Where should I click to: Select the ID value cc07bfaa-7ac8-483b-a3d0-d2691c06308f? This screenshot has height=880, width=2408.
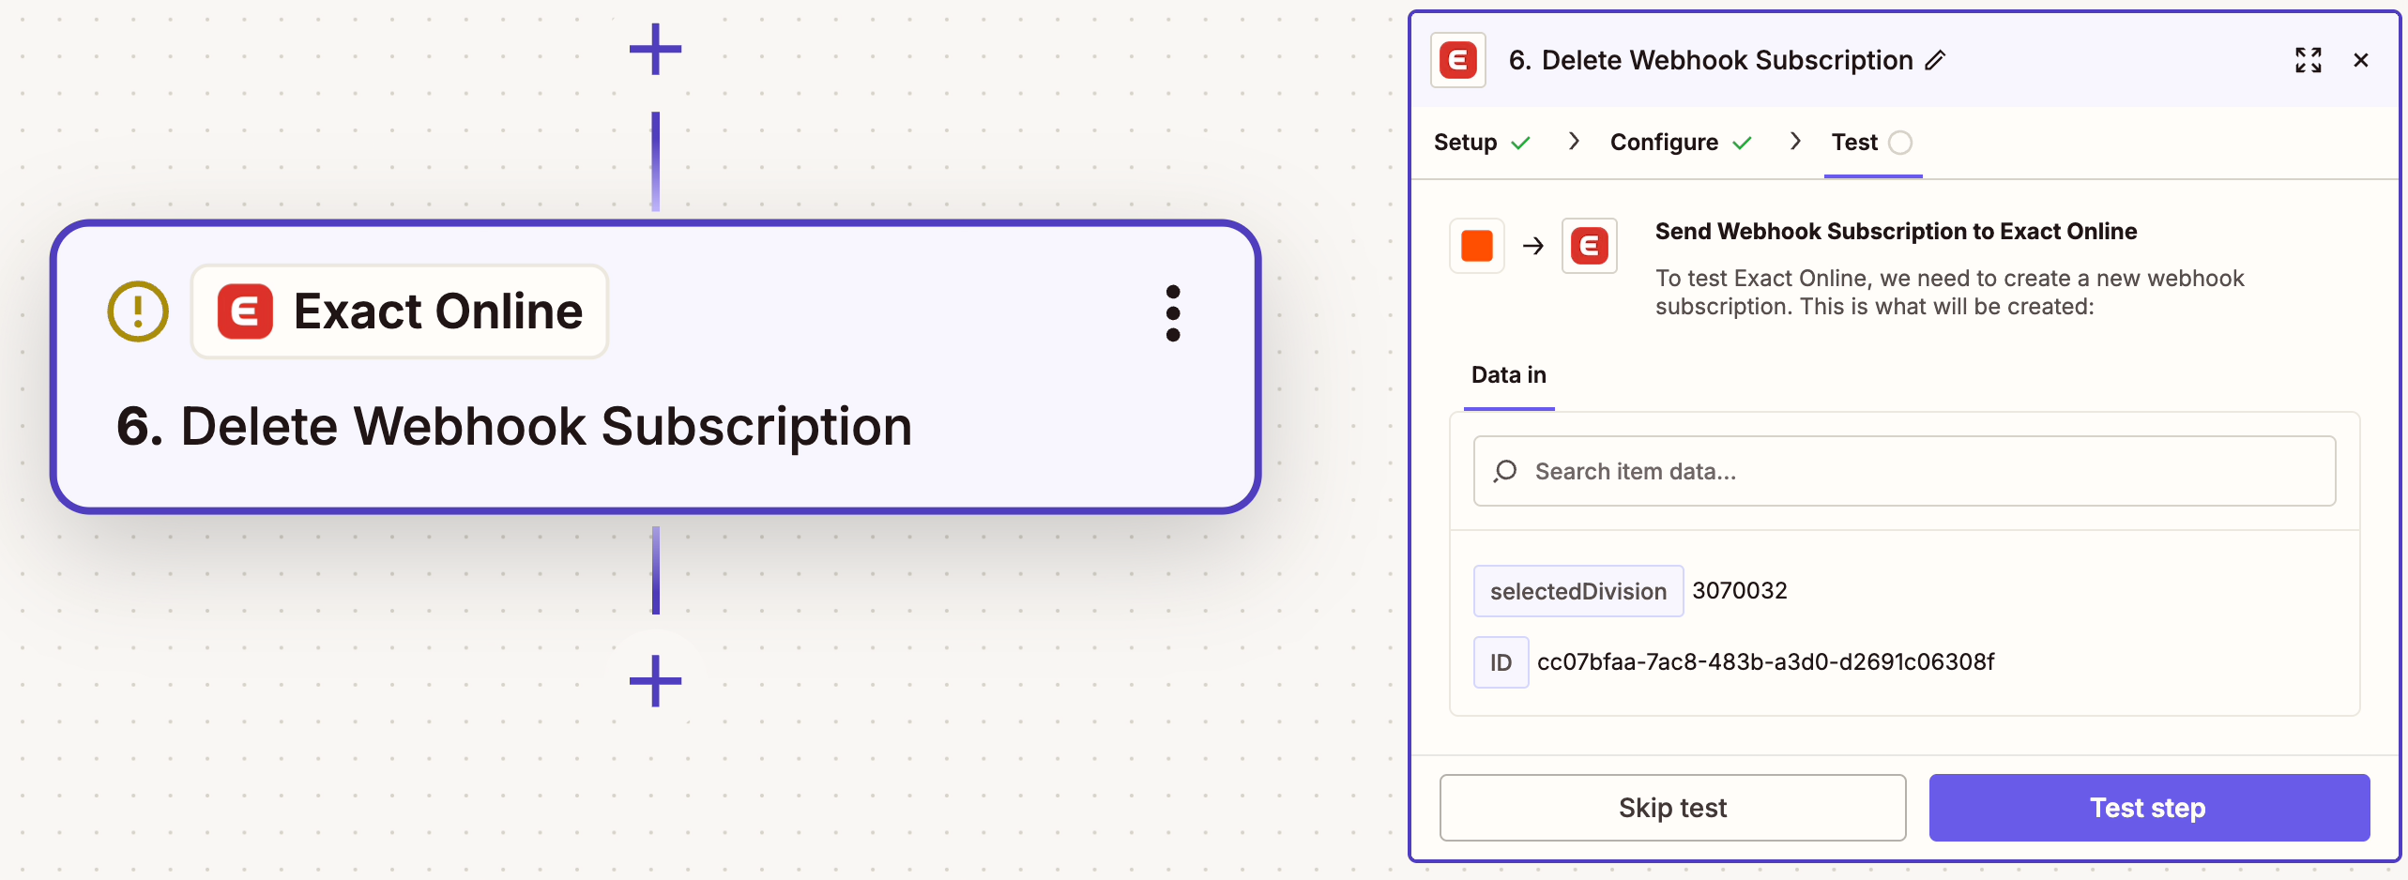coord(1765,662)
